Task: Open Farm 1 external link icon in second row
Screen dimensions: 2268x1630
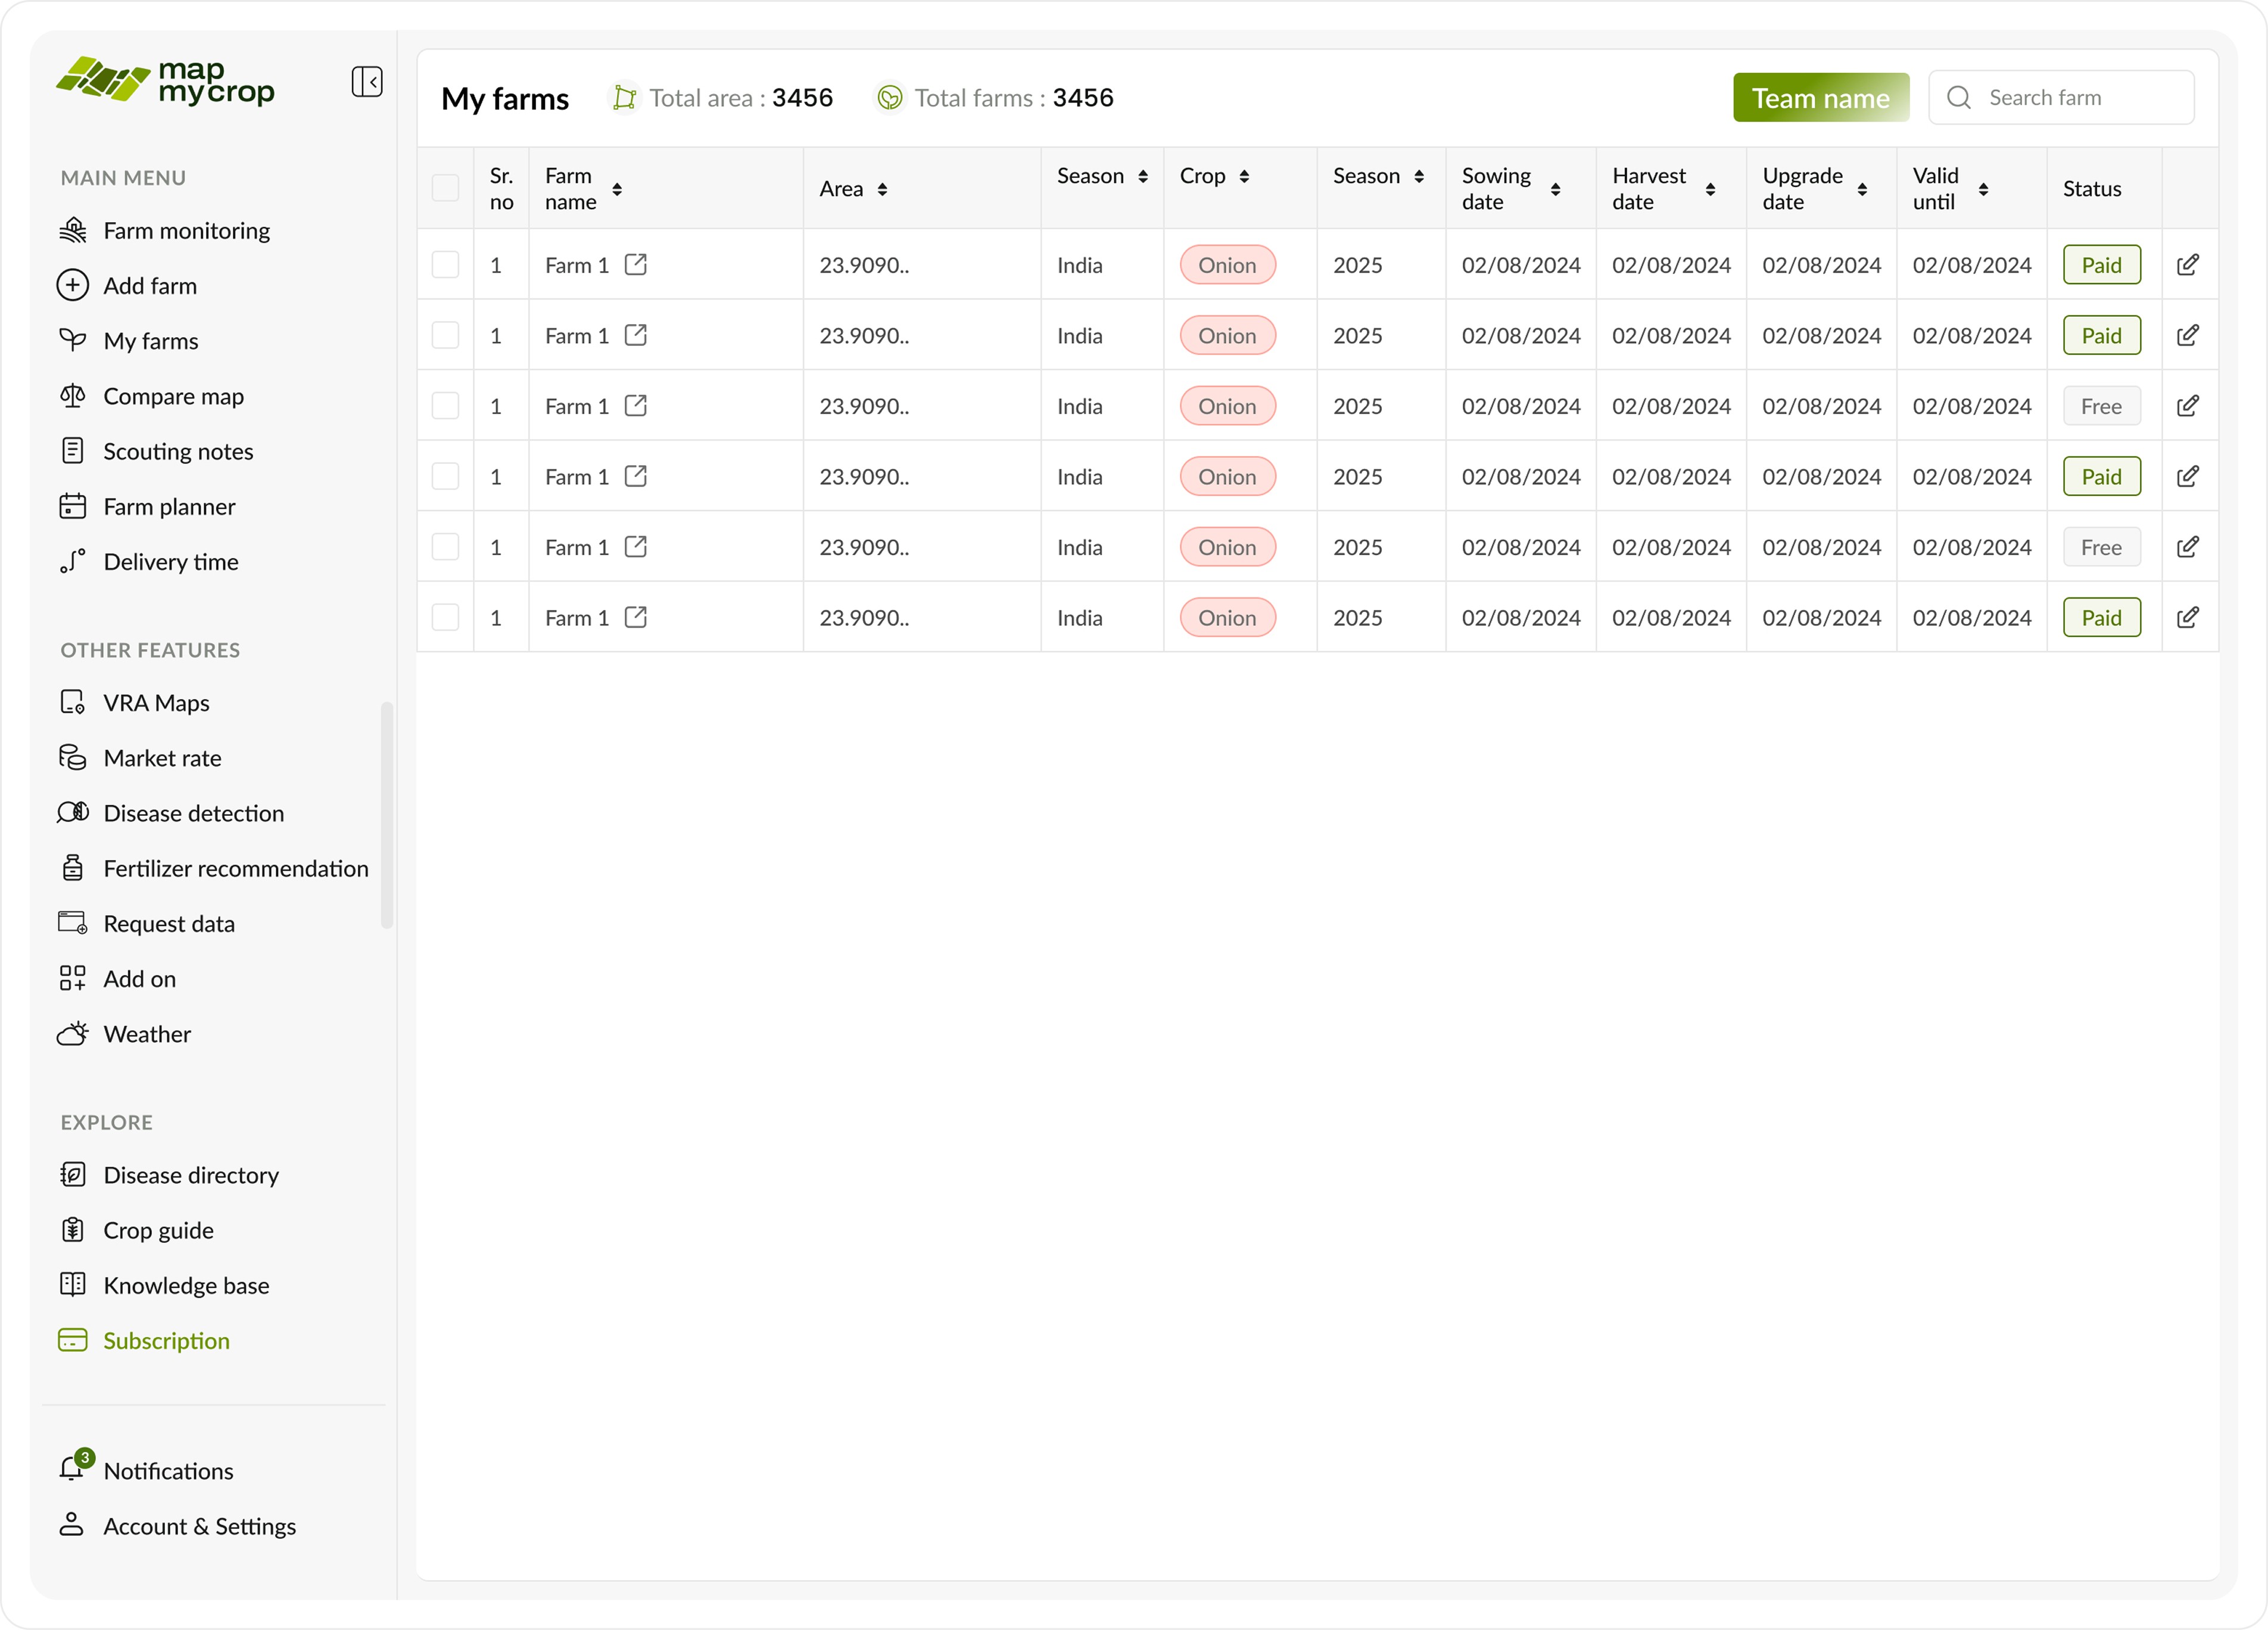Action: click(x=635, y=335)
